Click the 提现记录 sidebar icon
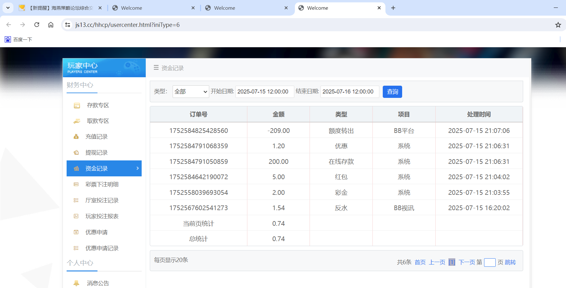 76,152
